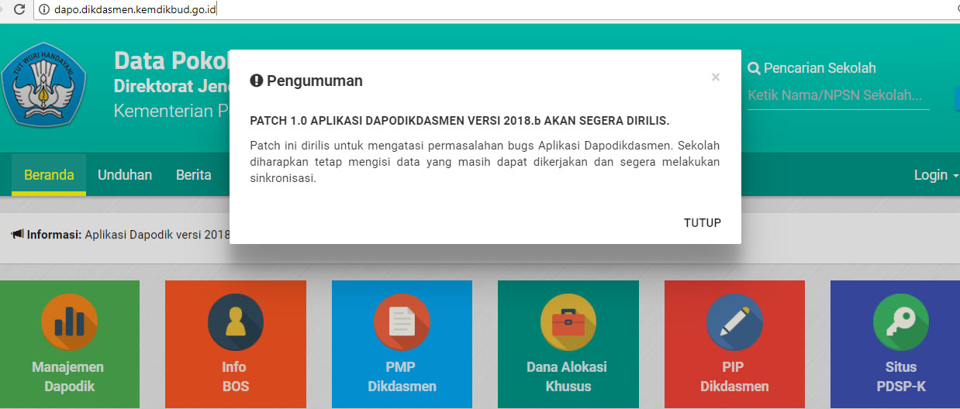Click the Dana Alokasi Khusus briefcase icon

point(568,322)
